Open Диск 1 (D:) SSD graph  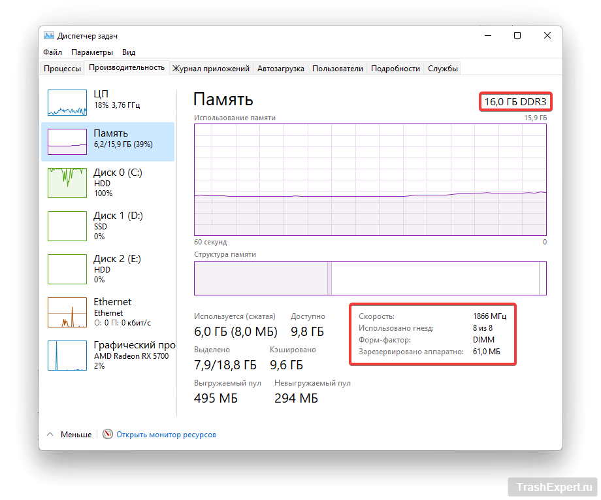pyautogui.click(x=67, y=225)
